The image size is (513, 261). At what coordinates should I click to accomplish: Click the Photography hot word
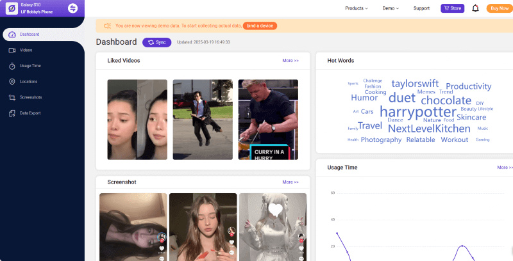[381, 139]
